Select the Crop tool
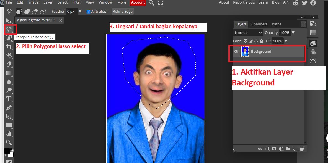 pyautogui.click(x=9, y=47)
